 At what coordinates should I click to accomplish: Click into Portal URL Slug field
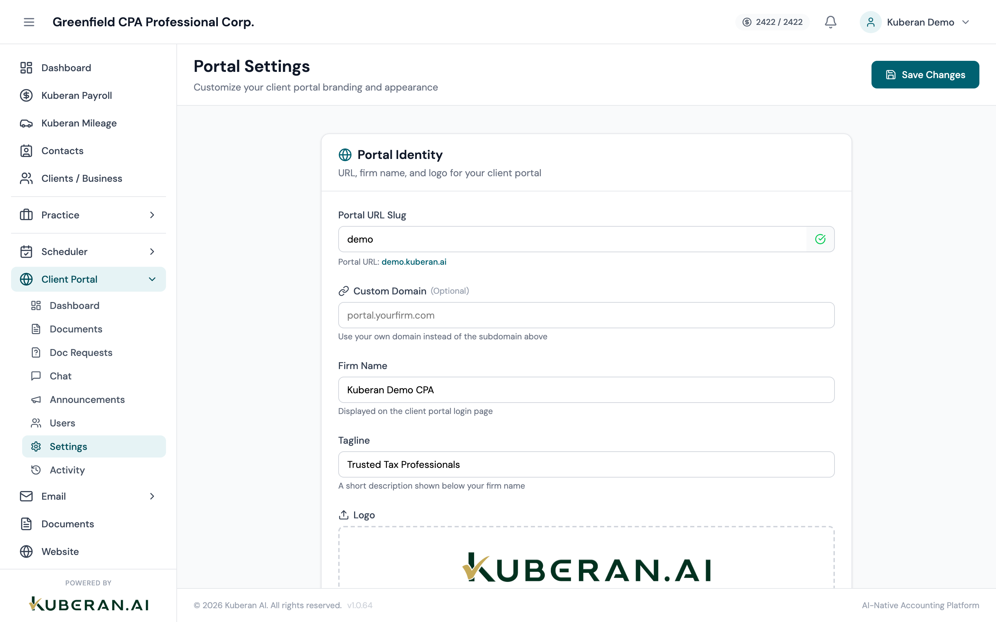[x=586, y=239]
